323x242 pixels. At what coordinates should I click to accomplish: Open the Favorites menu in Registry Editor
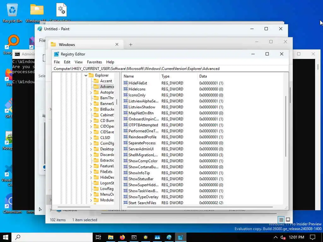click(94, 62)
